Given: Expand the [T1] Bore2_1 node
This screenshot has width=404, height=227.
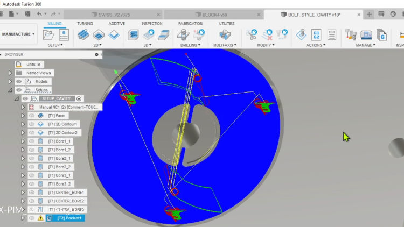Looking at the screenshot, I should 23,158.
